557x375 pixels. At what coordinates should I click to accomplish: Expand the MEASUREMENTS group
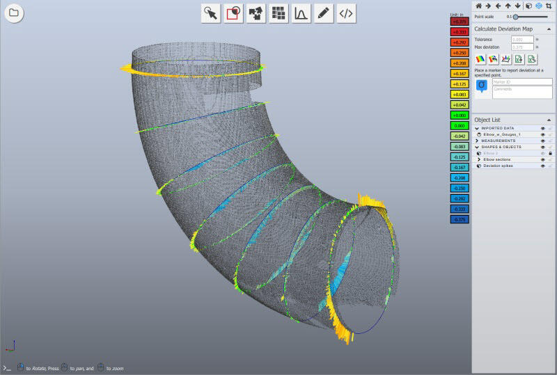click(477, 141)
